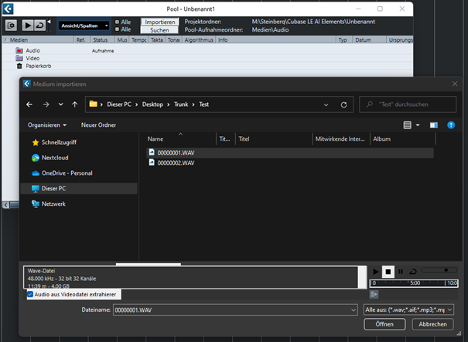Click the Test breadcrumb segment
Screen dimensions: 468x342
(204, 104)
